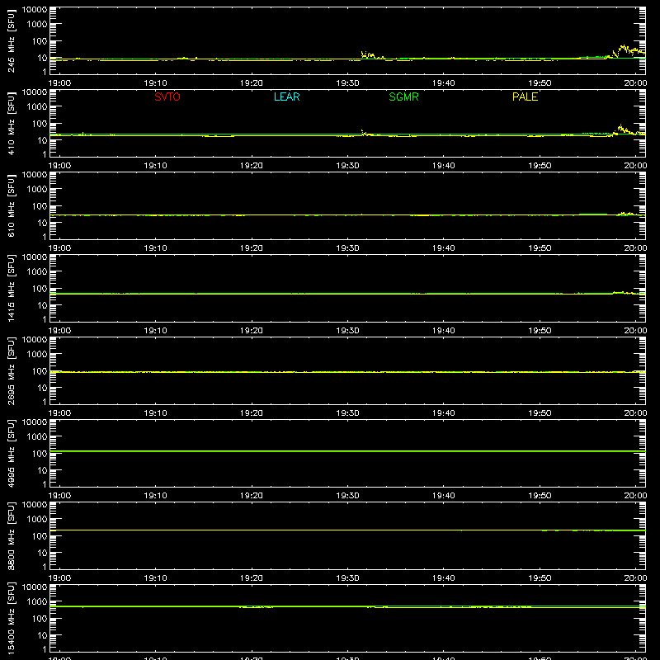Click the PALE station legend label
This screenshot has width=660, height=660.
(525, 97)
